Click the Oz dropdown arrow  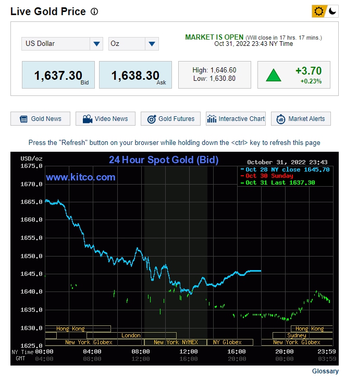tap(152, 44)
